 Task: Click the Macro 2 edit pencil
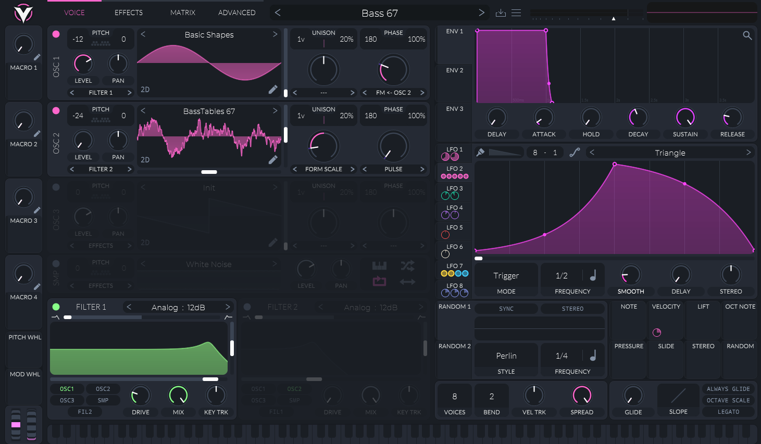[37, 134]
